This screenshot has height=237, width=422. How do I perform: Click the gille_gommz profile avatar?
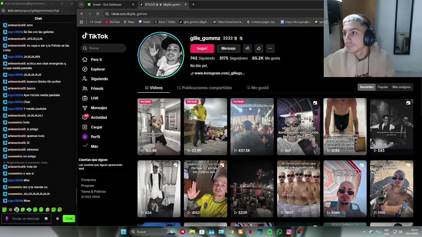(161, 55)
